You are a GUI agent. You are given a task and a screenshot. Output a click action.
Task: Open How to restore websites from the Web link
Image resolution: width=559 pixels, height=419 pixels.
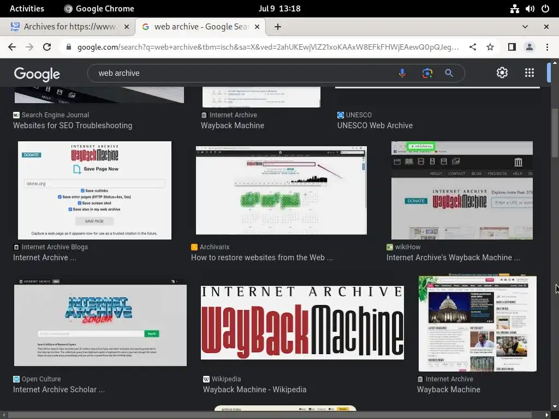coord(262,258)
